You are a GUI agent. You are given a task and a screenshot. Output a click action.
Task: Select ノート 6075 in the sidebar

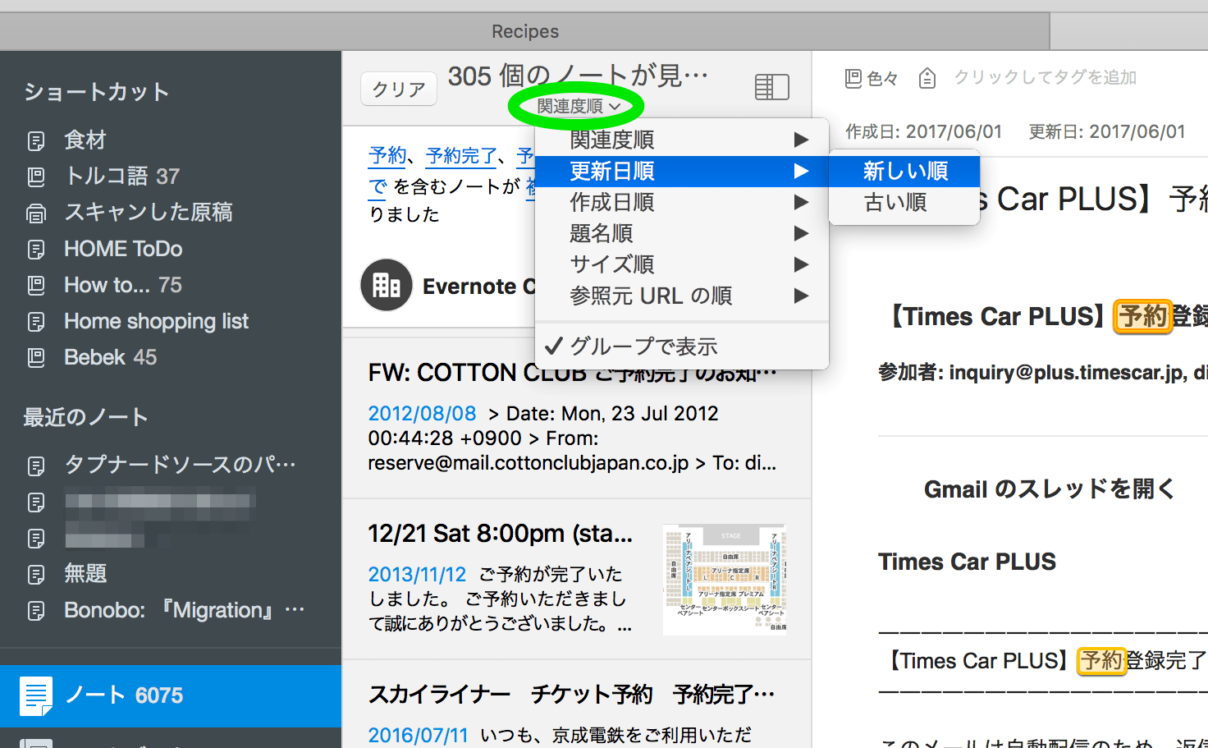123,695
